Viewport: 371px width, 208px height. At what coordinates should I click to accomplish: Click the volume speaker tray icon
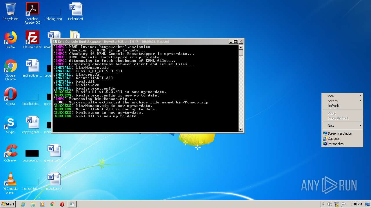tap(330, 204)
